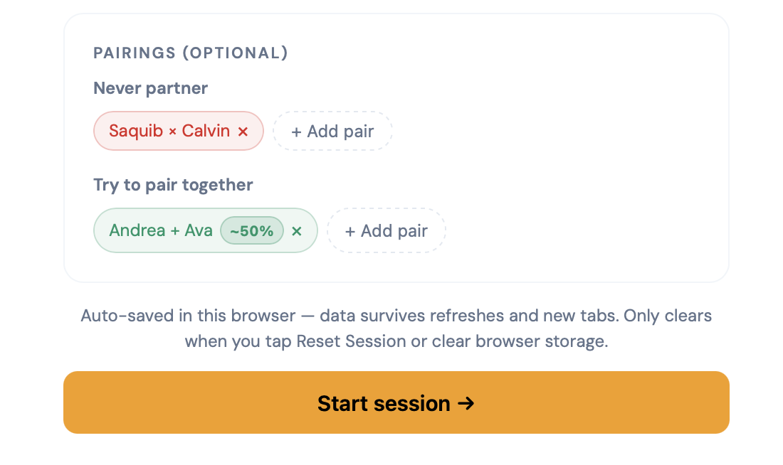The width and height of the screenshot is (783, 465).
Task: Click the plus icon under Never partner
Action: [x=297, y=132]
